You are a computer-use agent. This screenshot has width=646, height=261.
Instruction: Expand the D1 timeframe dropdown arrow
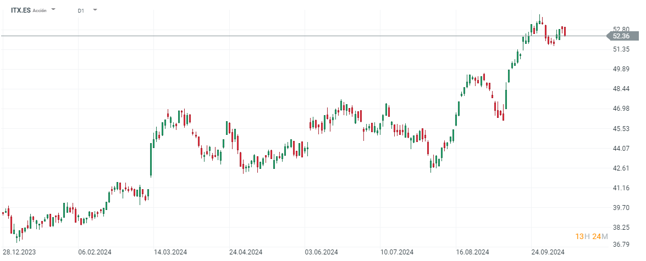pos(95,10)
